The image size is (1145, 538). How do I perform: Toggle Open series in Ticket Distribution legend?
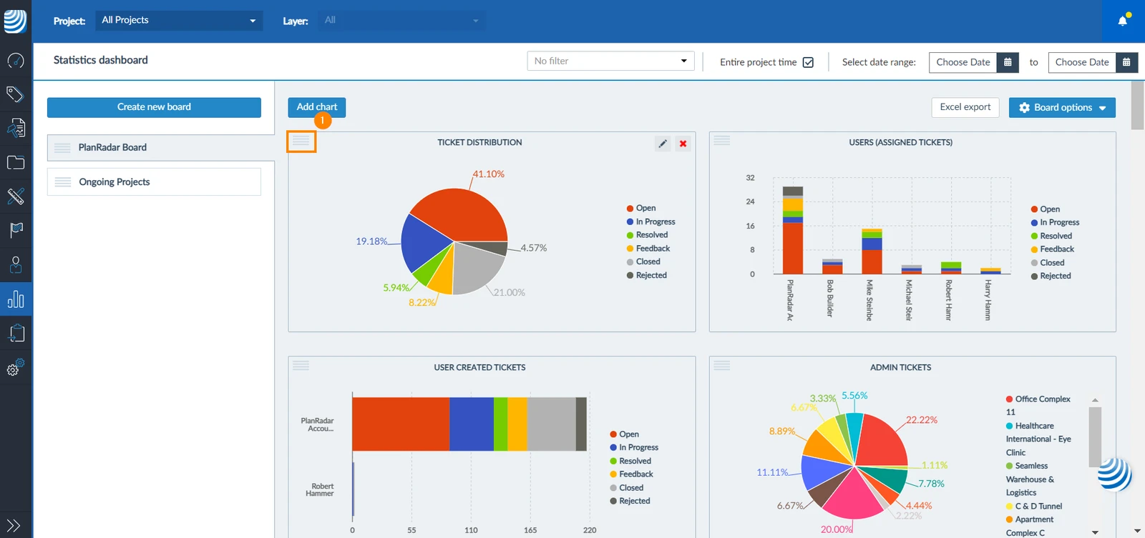641,208
